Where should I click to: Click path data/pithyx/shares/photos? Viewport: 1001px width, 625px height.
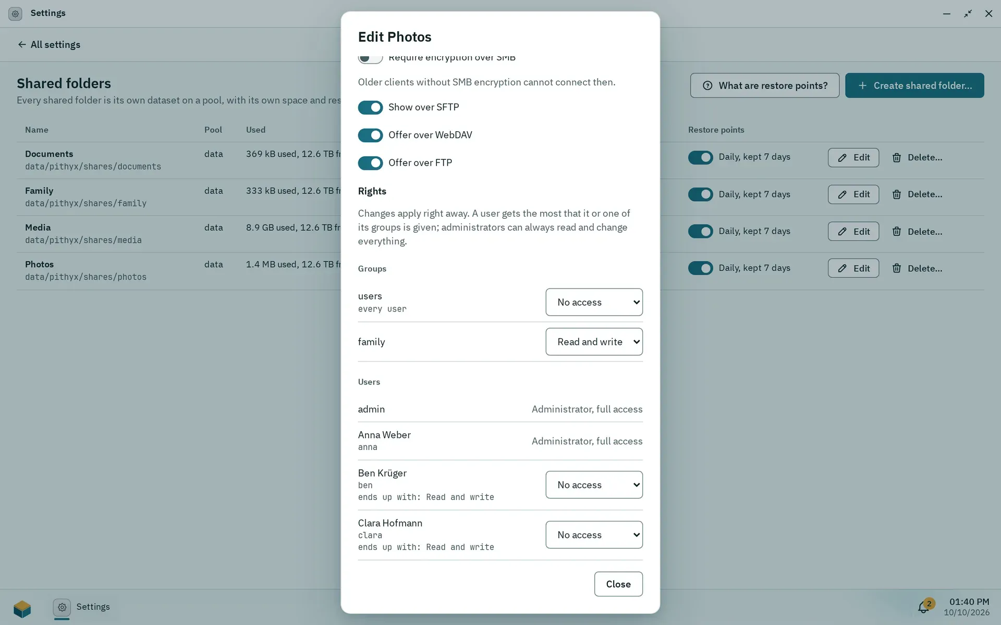[86, 277]
